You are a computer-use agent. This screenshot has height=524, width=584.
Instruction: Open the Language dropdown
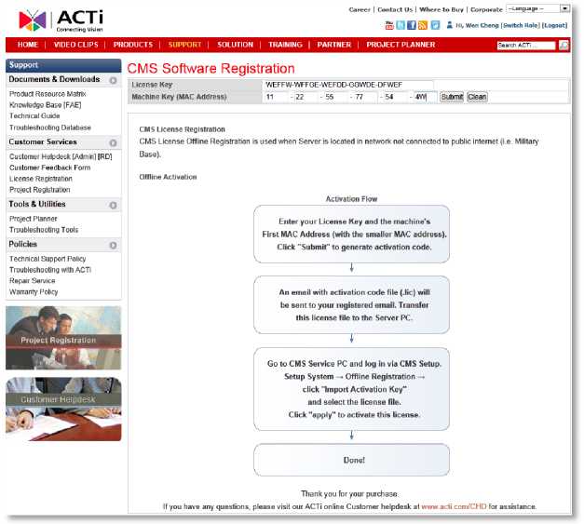point(537,8)
